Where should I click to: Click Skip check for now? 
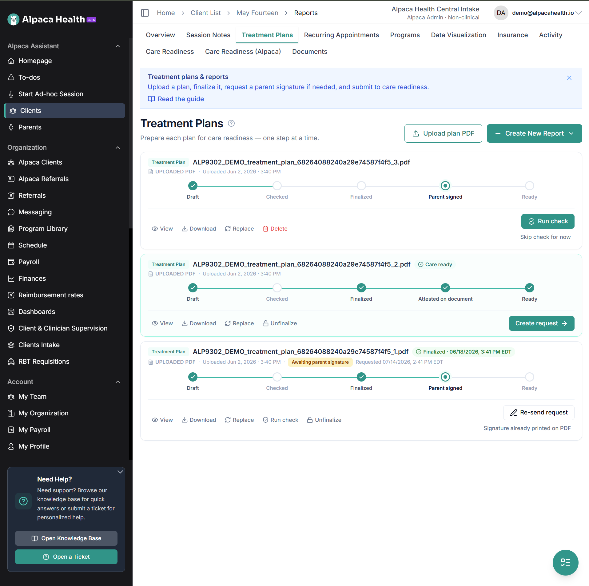click(x=545, y=237)
